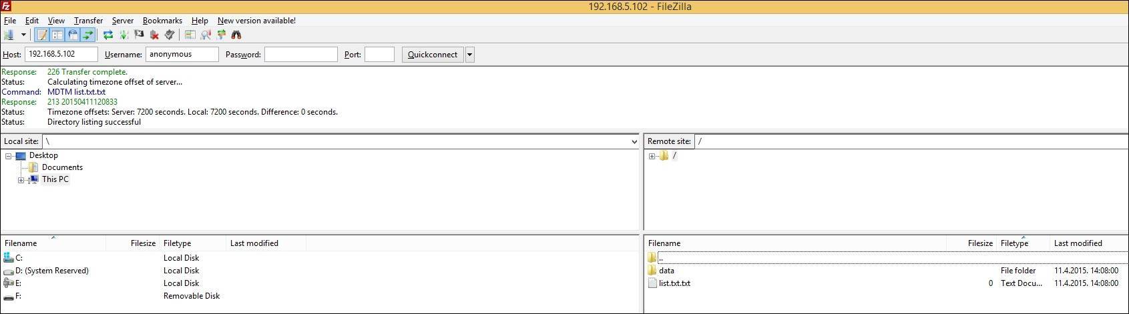This screenshot has width=1129, height=314.
Task: Select the list.txt.txt file icon
Action: coord(652,283)
